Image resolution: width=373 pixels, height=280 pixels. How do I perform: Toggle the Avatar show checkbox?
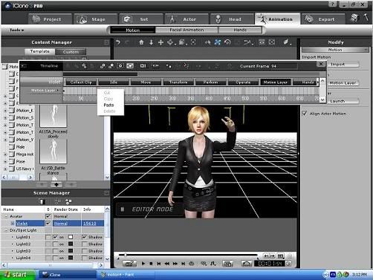(48, 216)
